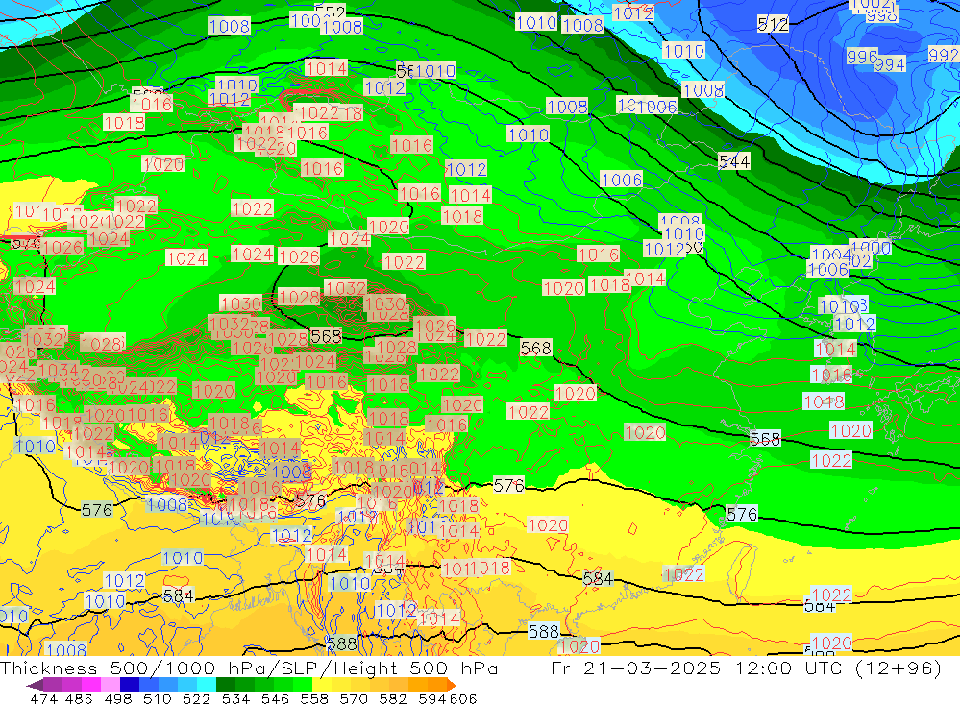This screenshot has width=961, height=704.
Task: Click the '510' legend scale value
Action: click(x=158, y=698)
